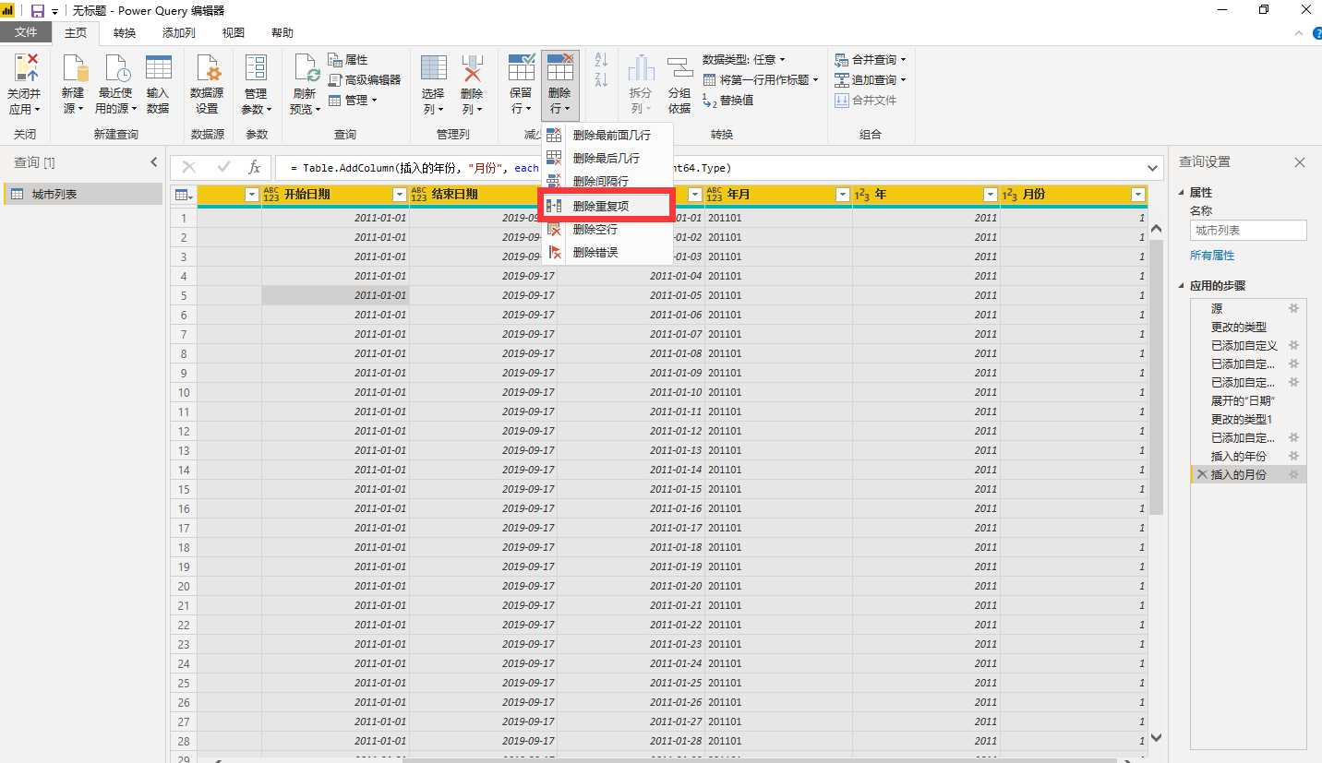Click the formula bar text field
This screenshot has height=763, width=1322.
[x=709, y=168]
